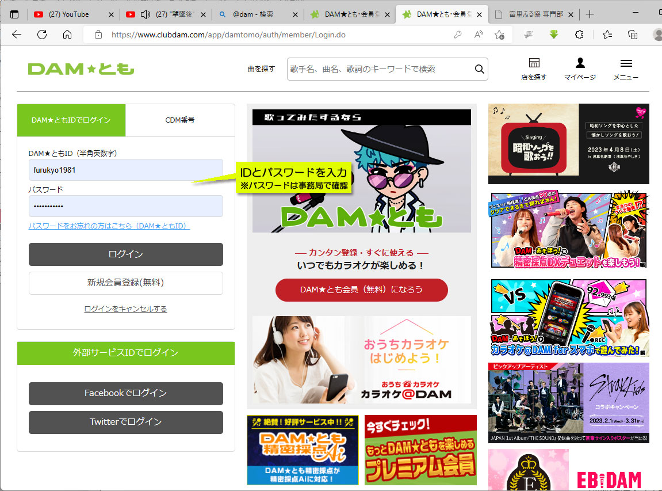The height and width of the screenshot is (491, 662).
Task: Open the プレミアム会員 banner
Action: pos(420,450)
